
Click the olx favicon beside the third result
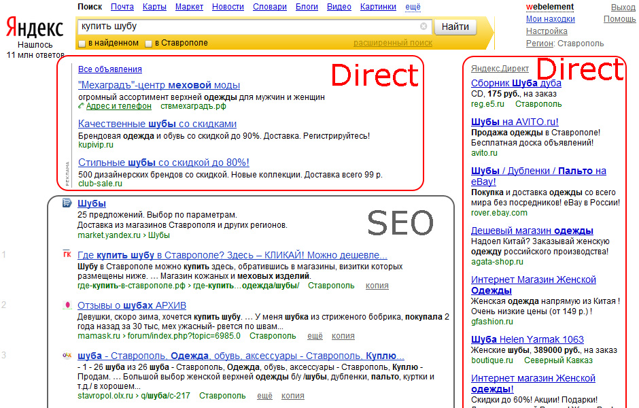click(x=67, y=356)
